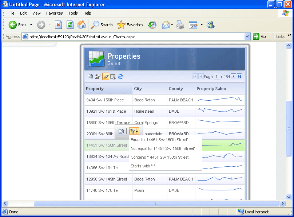Go to previous page of grid
The width and height of the screenshot is (294, 217).
pos(201,76)
